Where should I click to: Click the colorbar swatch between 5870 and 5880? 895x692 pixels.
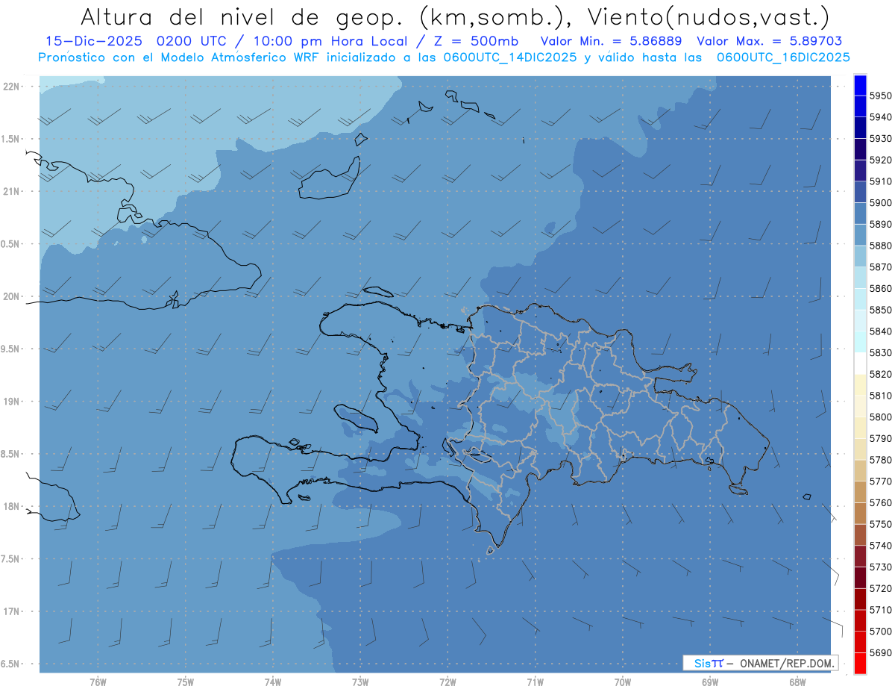pos(860,256)
